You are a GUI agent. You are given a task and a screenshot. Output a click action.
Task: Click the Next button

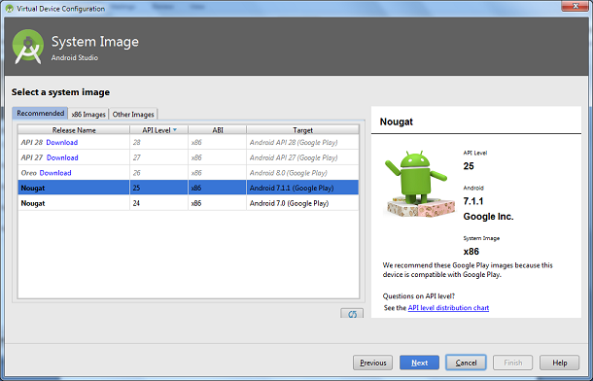coord(419,363)
